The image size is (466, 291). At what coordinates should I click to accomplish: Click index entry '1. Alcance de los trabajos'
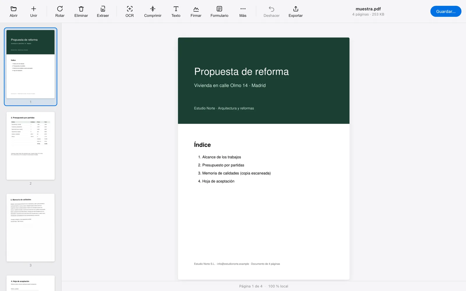(220, 157)
